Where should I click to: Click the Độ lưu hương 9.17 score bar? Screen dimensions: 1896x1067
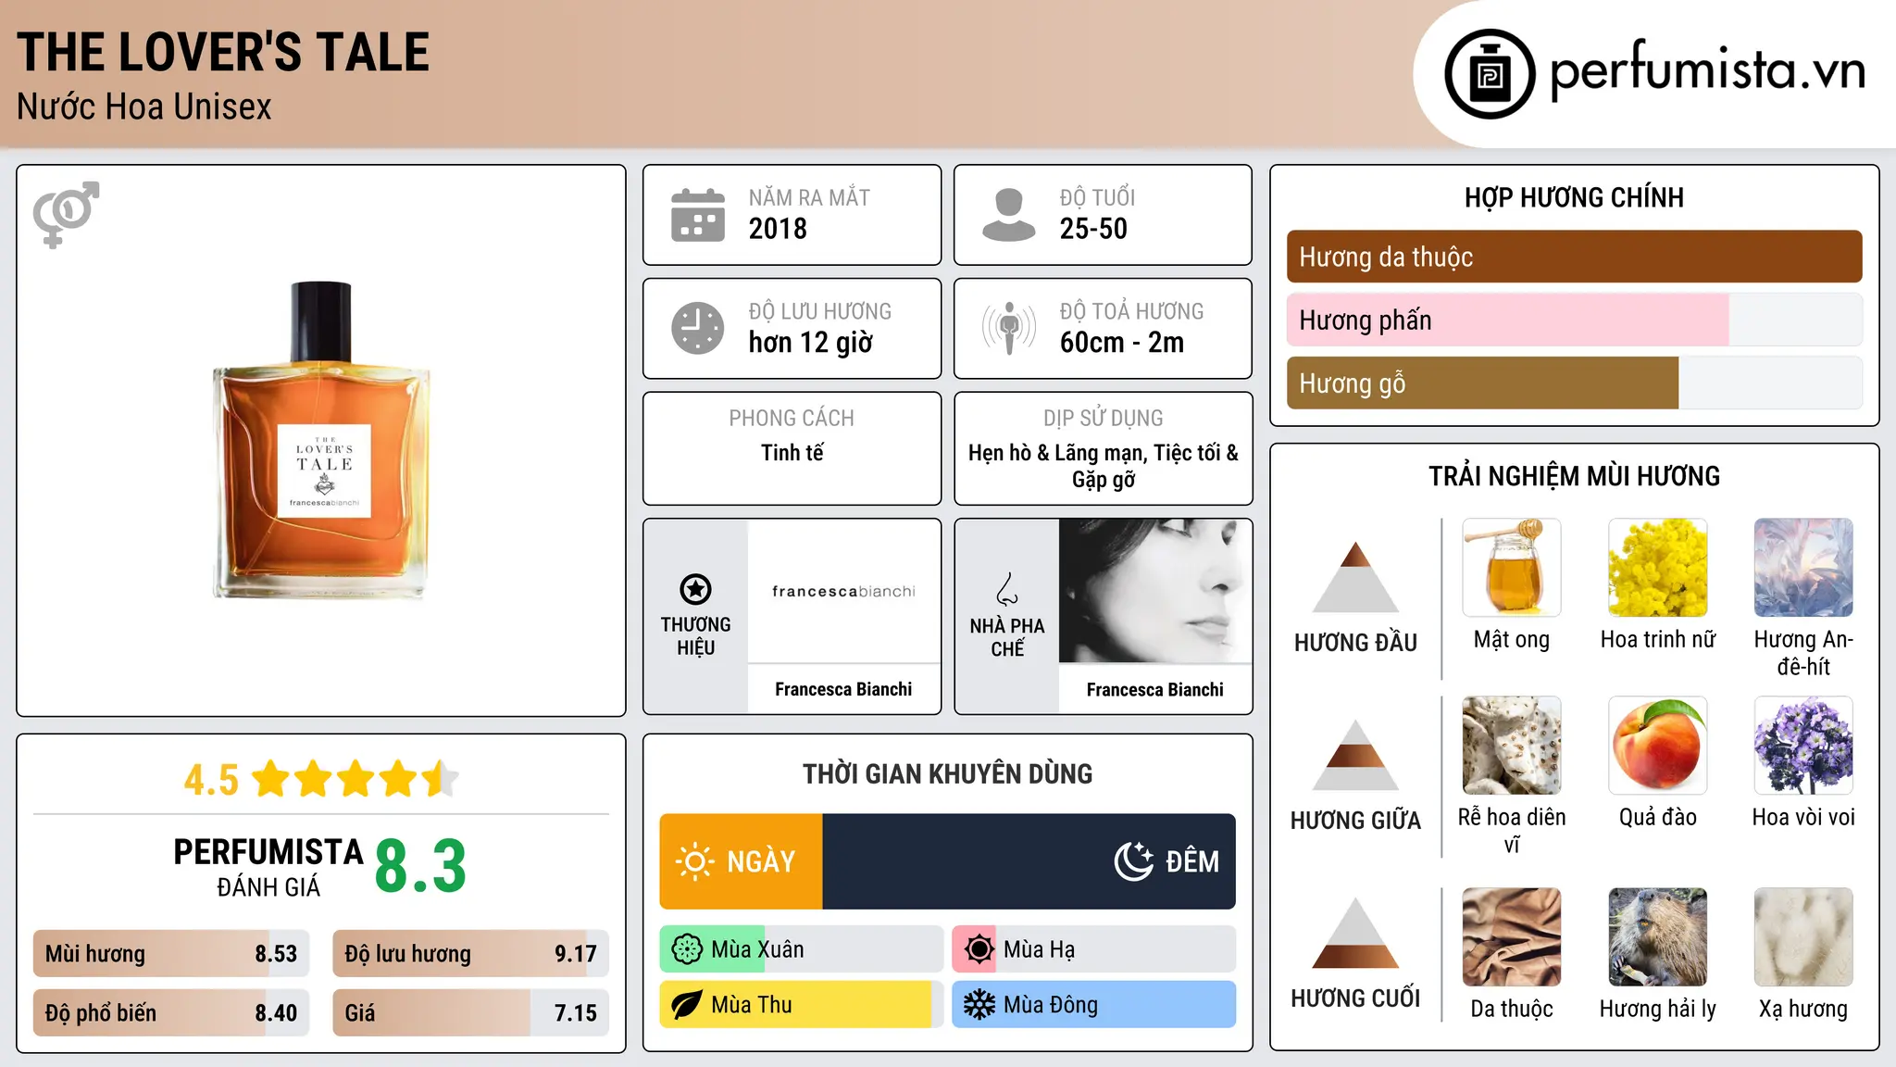[x=470, y=954]
